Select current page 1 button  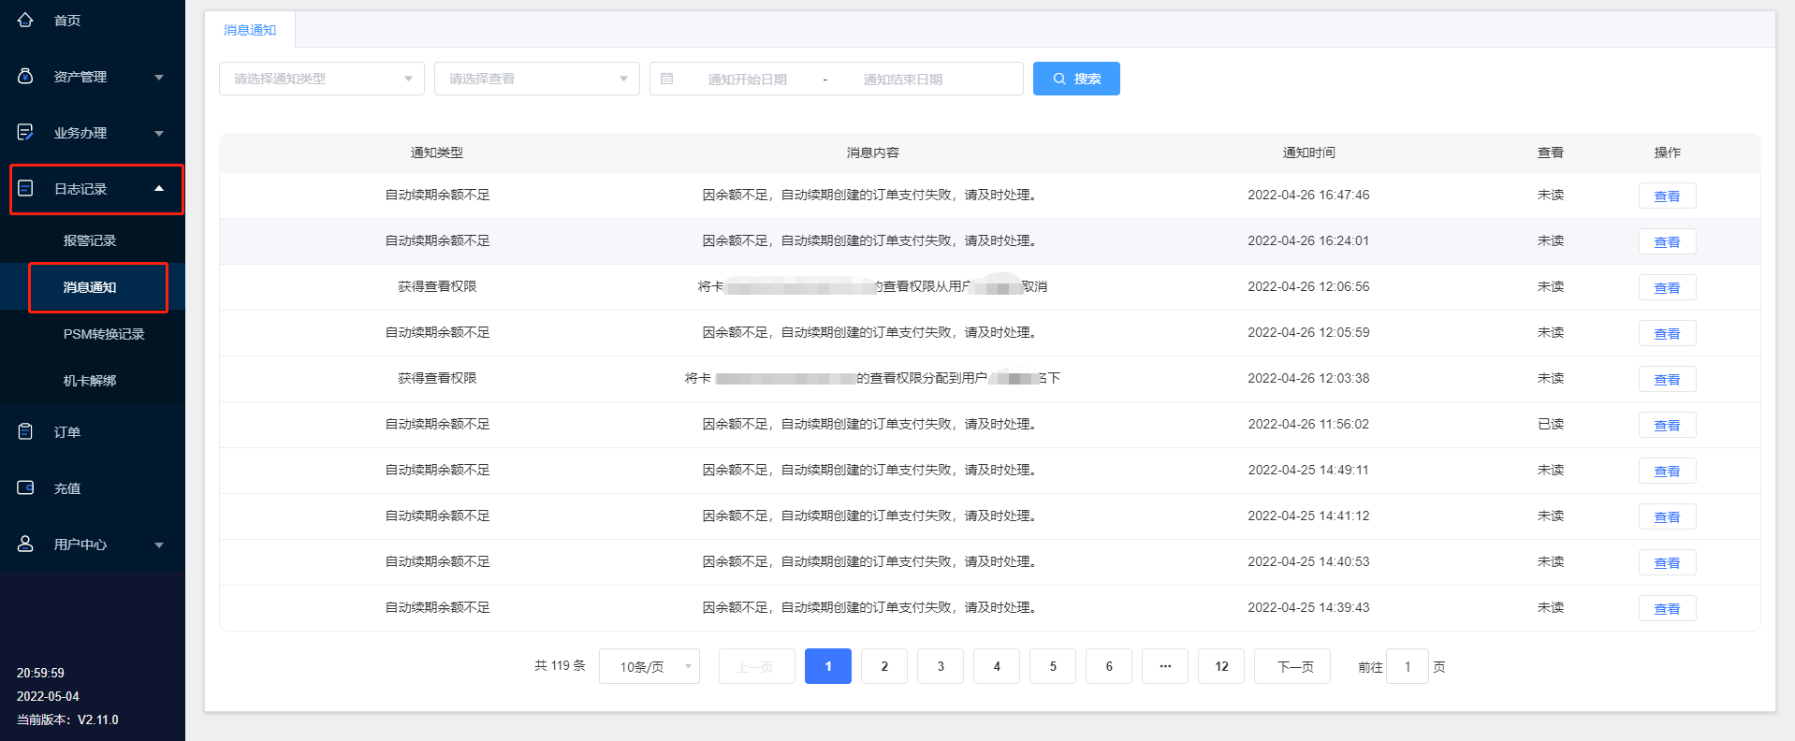pos(828,666)
